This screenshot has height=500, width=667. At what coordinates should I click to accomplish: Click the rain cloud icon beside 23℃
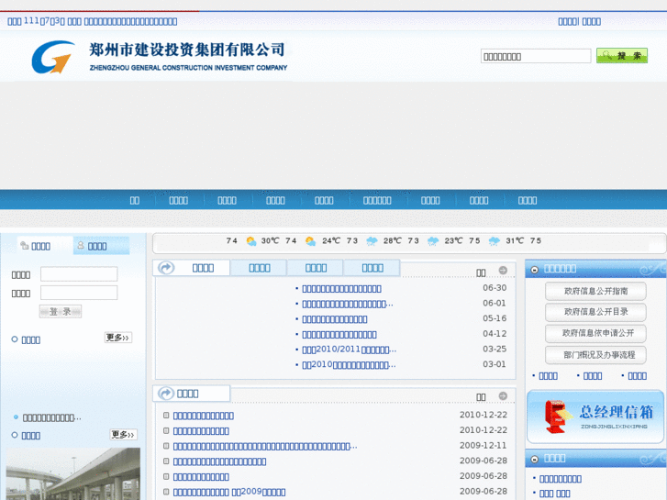click(x=433, y=241)
